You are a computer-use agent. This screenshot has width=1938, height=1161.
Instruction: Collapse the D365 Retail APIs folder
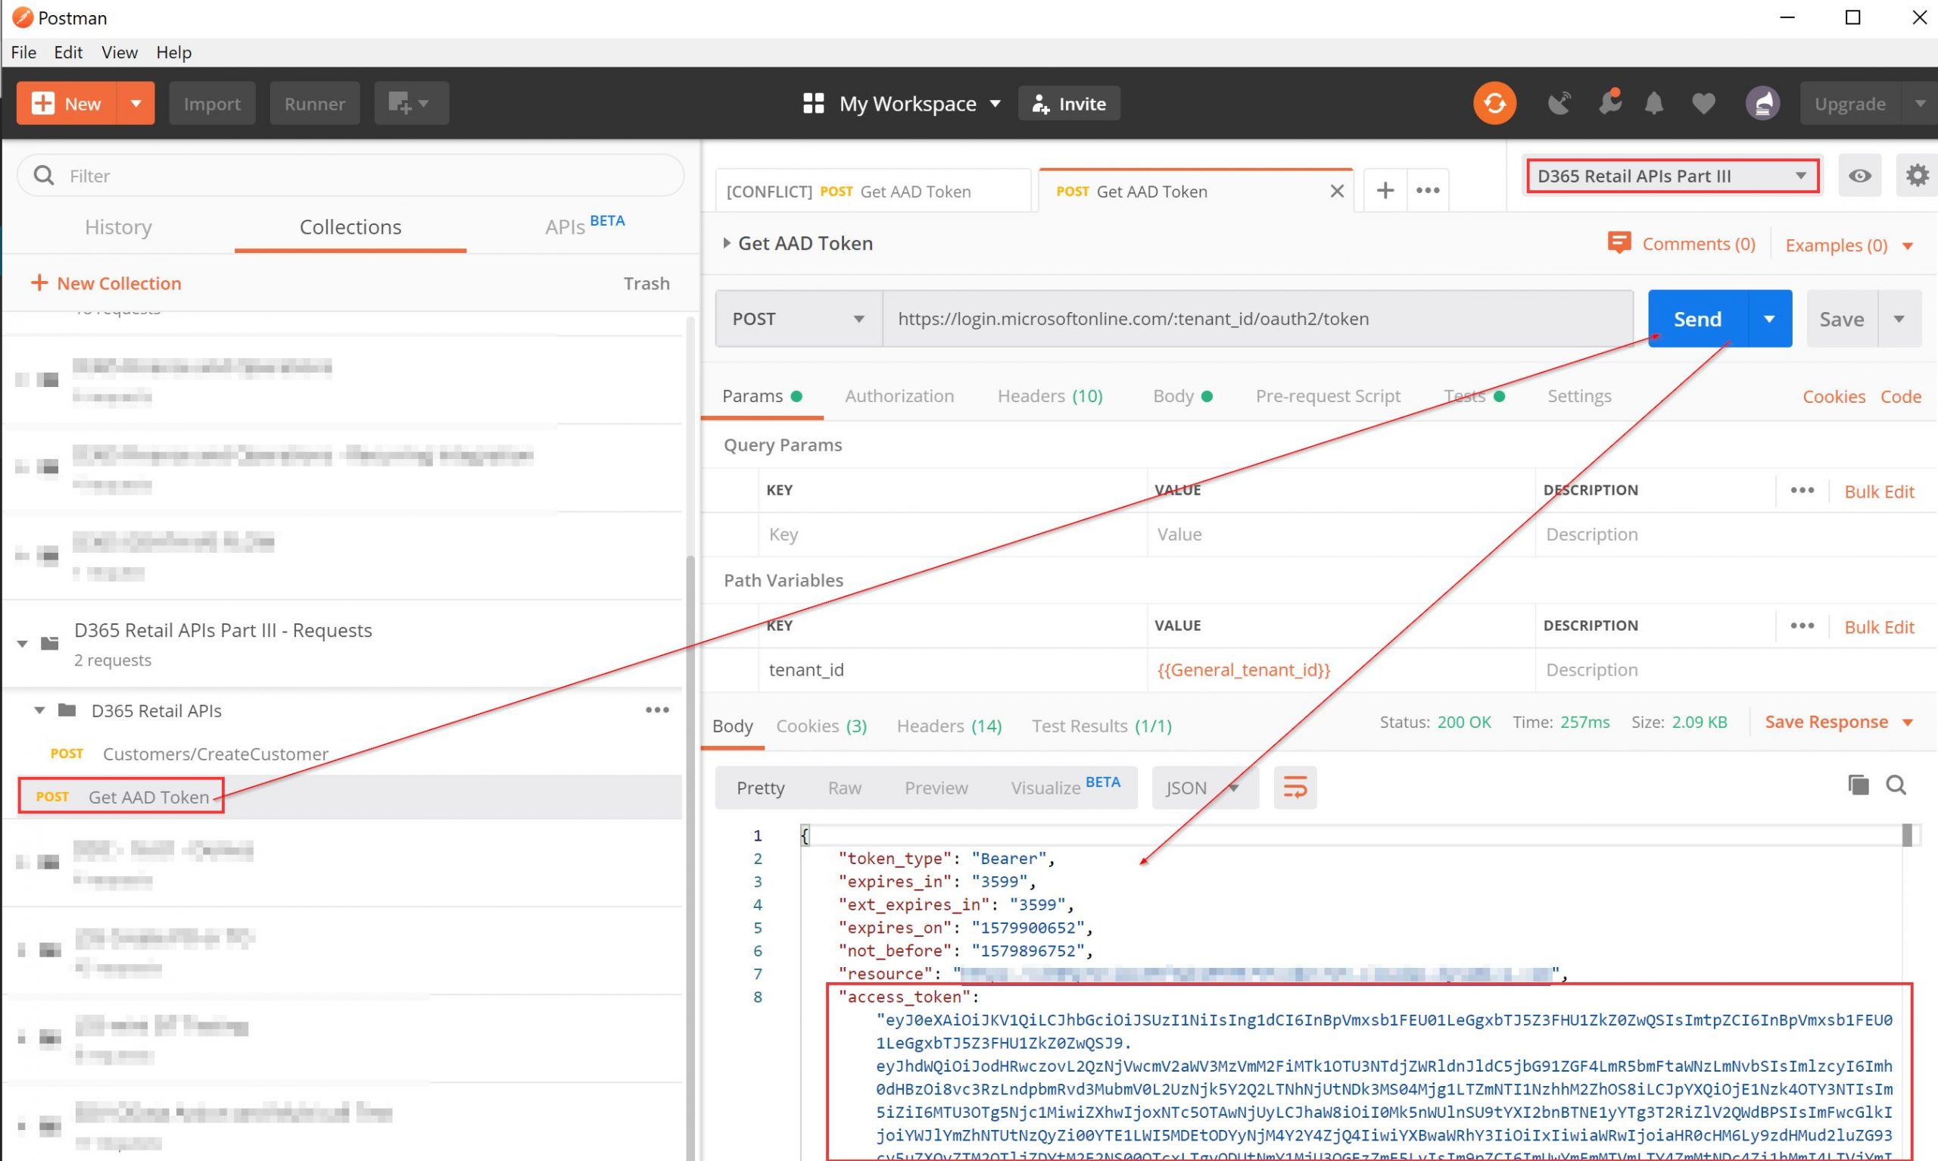(39, 710)
